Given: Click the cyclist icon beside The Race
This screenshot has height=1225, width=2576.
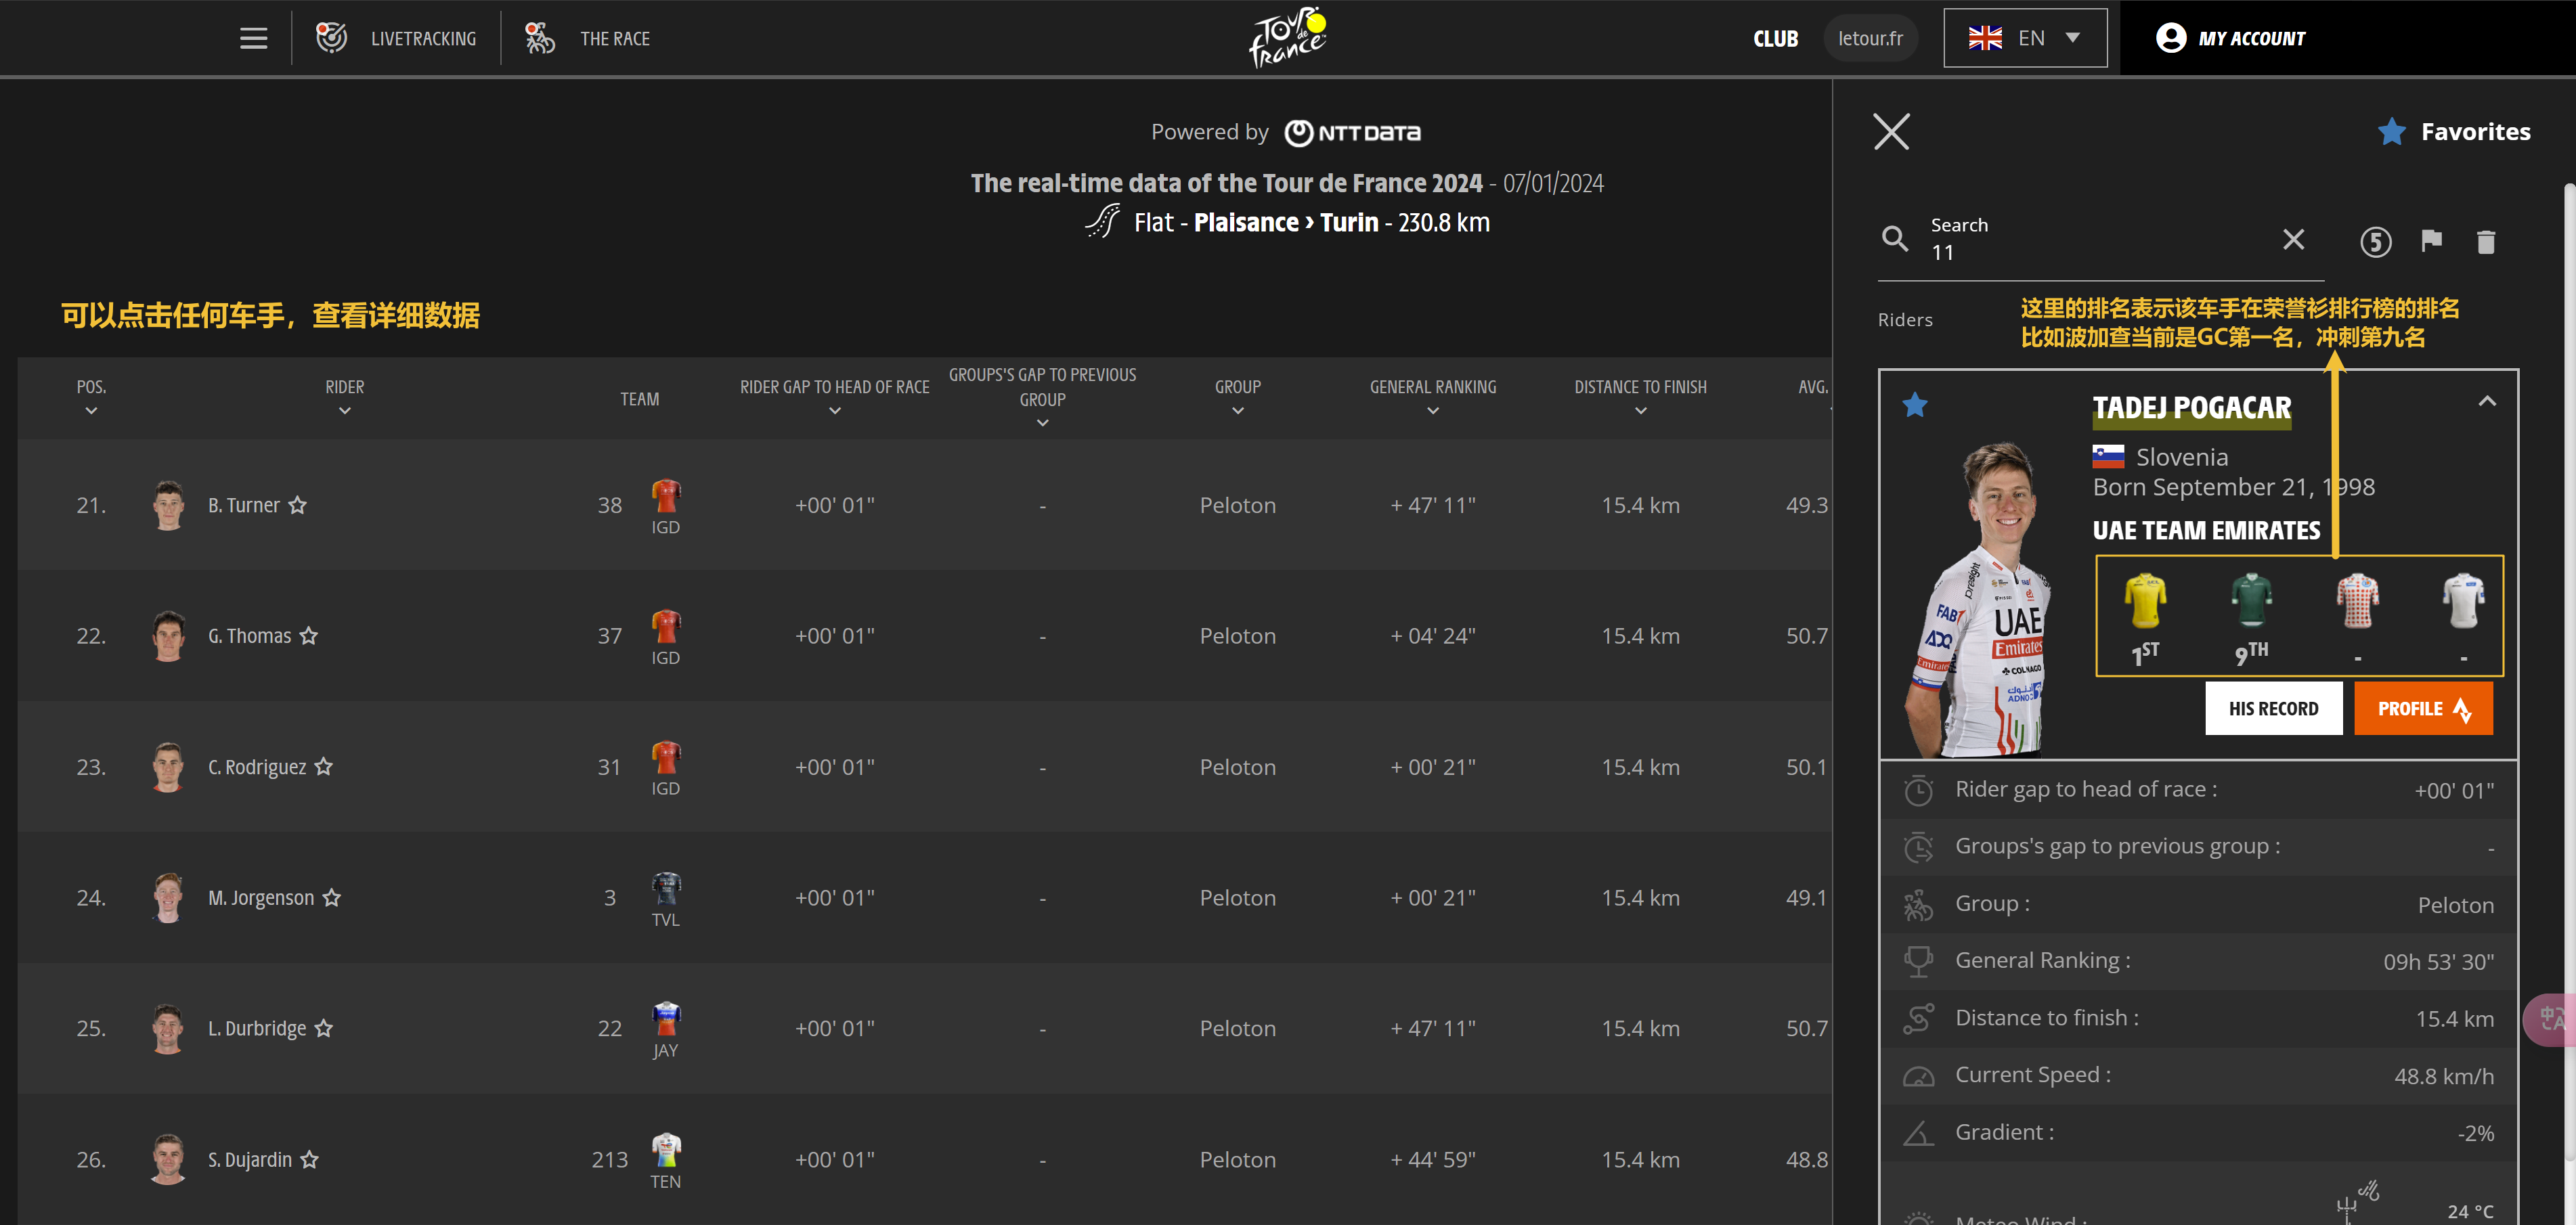Looking at the screenshot, I should point(540,38).
